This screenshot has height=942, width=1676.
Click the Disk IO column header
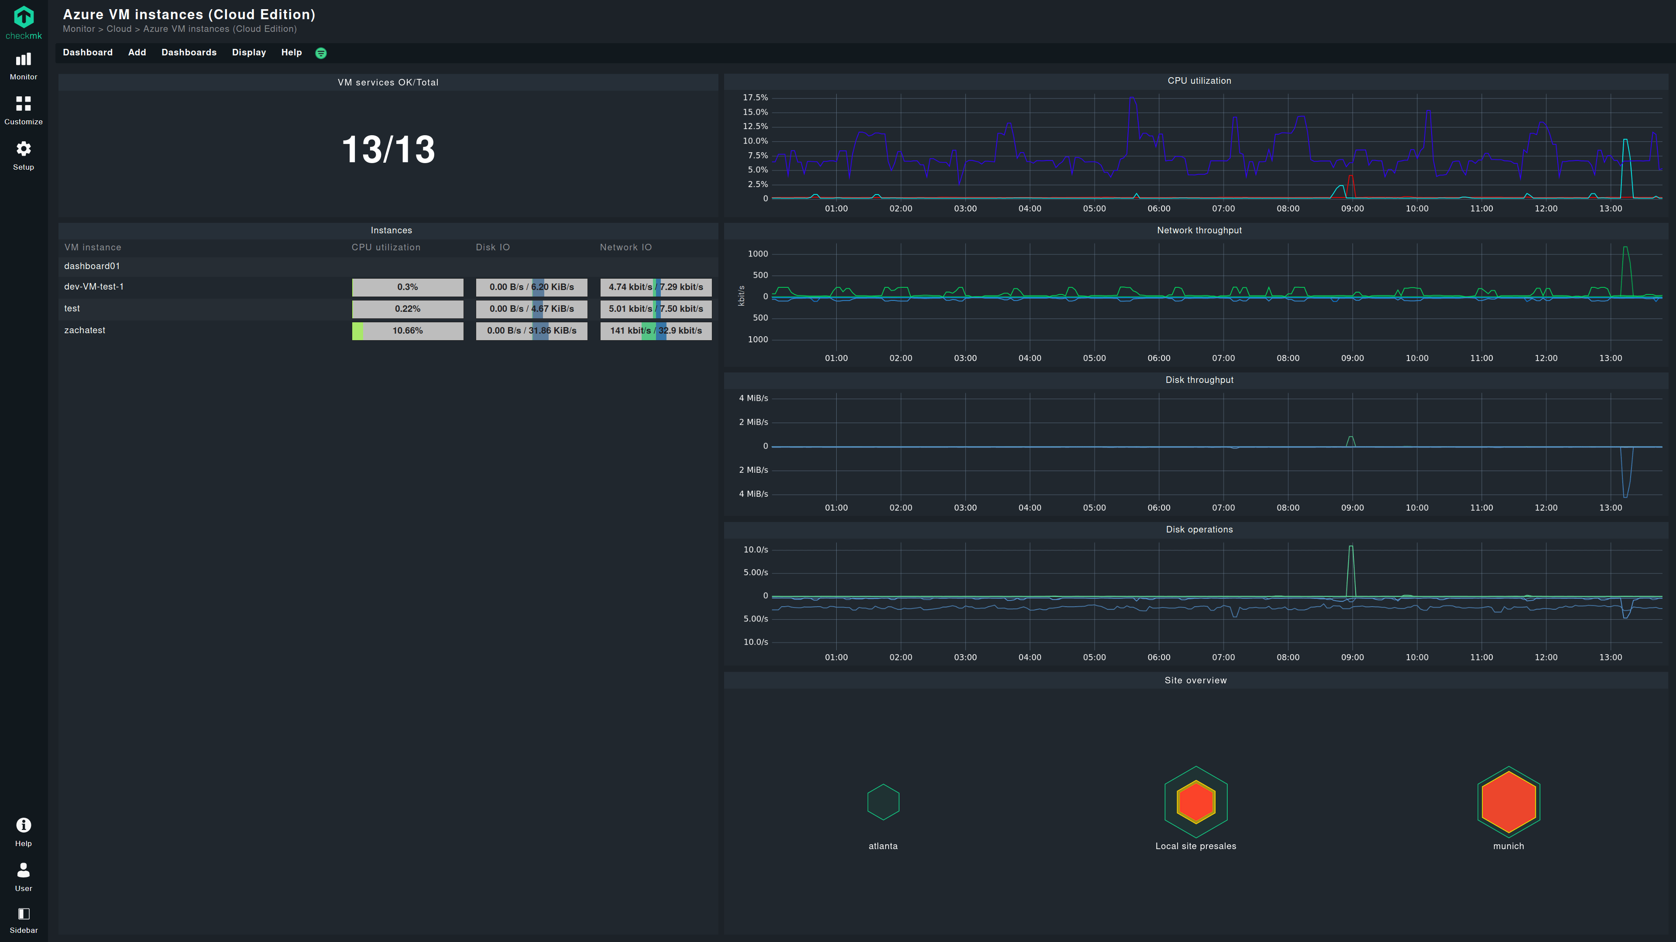click(x=492, y=248)
